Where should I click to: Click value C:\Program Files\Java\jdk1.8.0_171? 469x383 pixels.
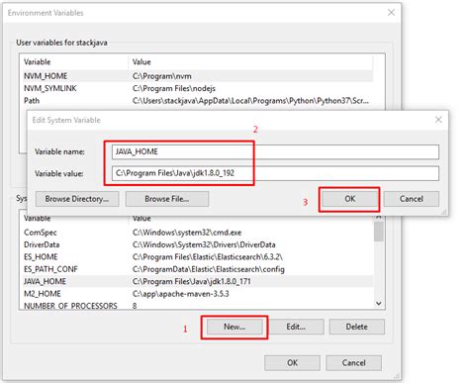coord(192,281)
